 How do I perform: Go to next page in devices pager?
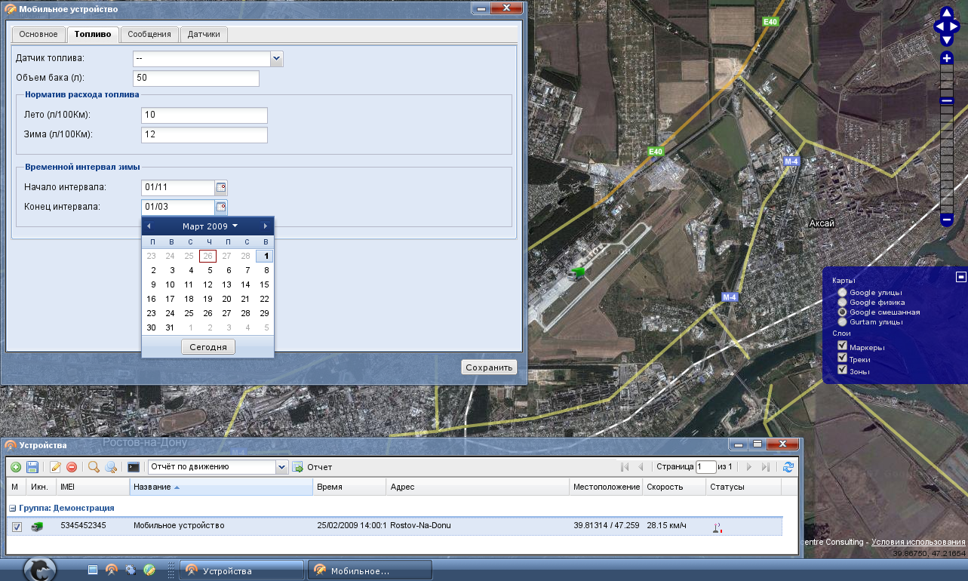pos(749,467)
